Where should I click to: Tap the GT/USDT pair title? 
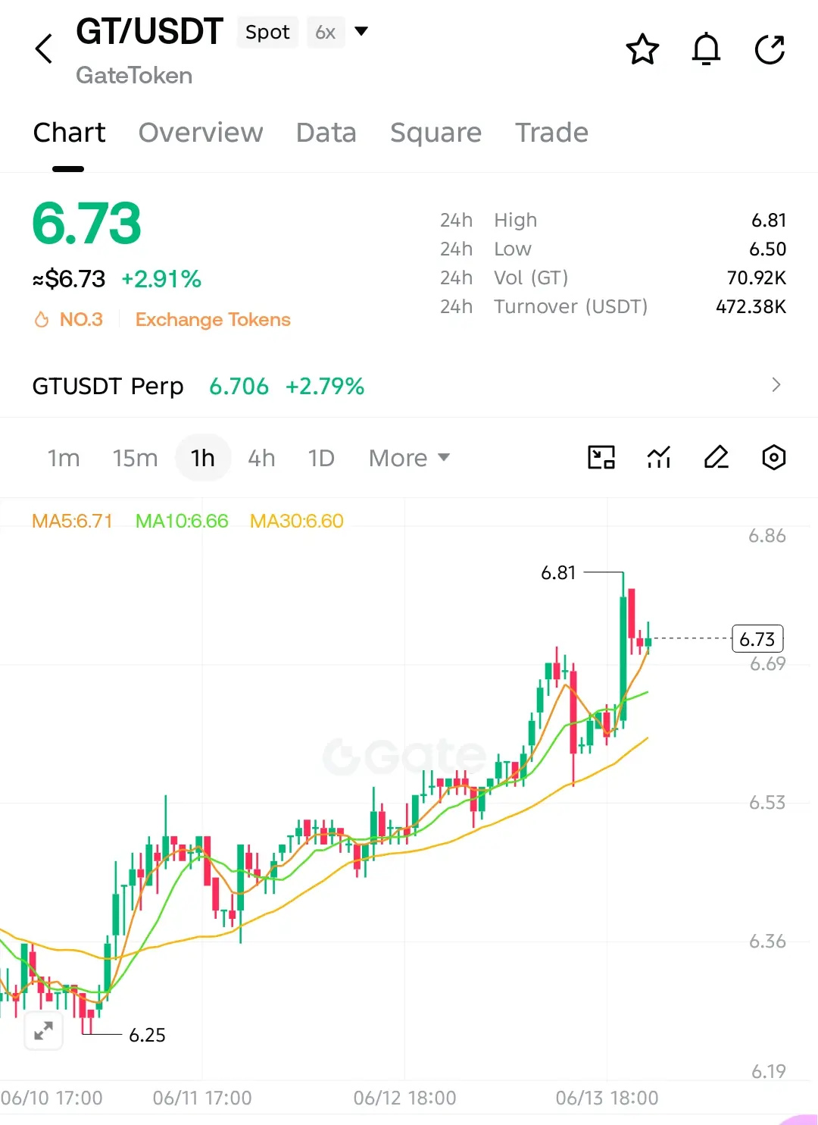pos(149,32)
